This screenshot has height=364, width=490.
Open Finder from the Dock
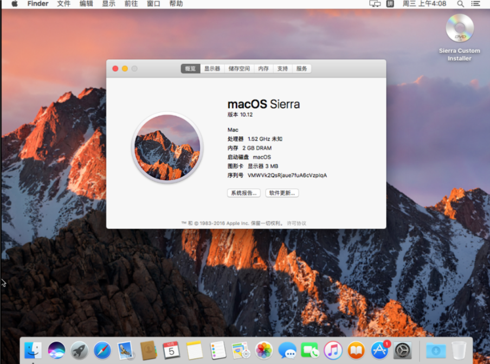33,350
